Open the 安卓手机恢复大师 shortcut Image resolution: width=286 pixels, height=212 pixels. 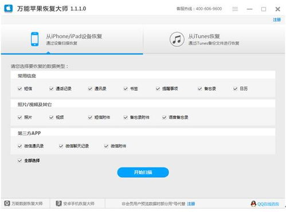coord(75,203)
